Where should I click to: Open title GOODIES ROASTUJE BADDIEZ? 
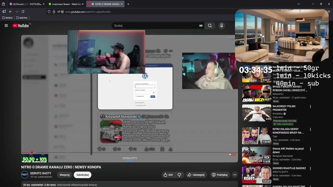pyautogui.click(x=289, y=168)
